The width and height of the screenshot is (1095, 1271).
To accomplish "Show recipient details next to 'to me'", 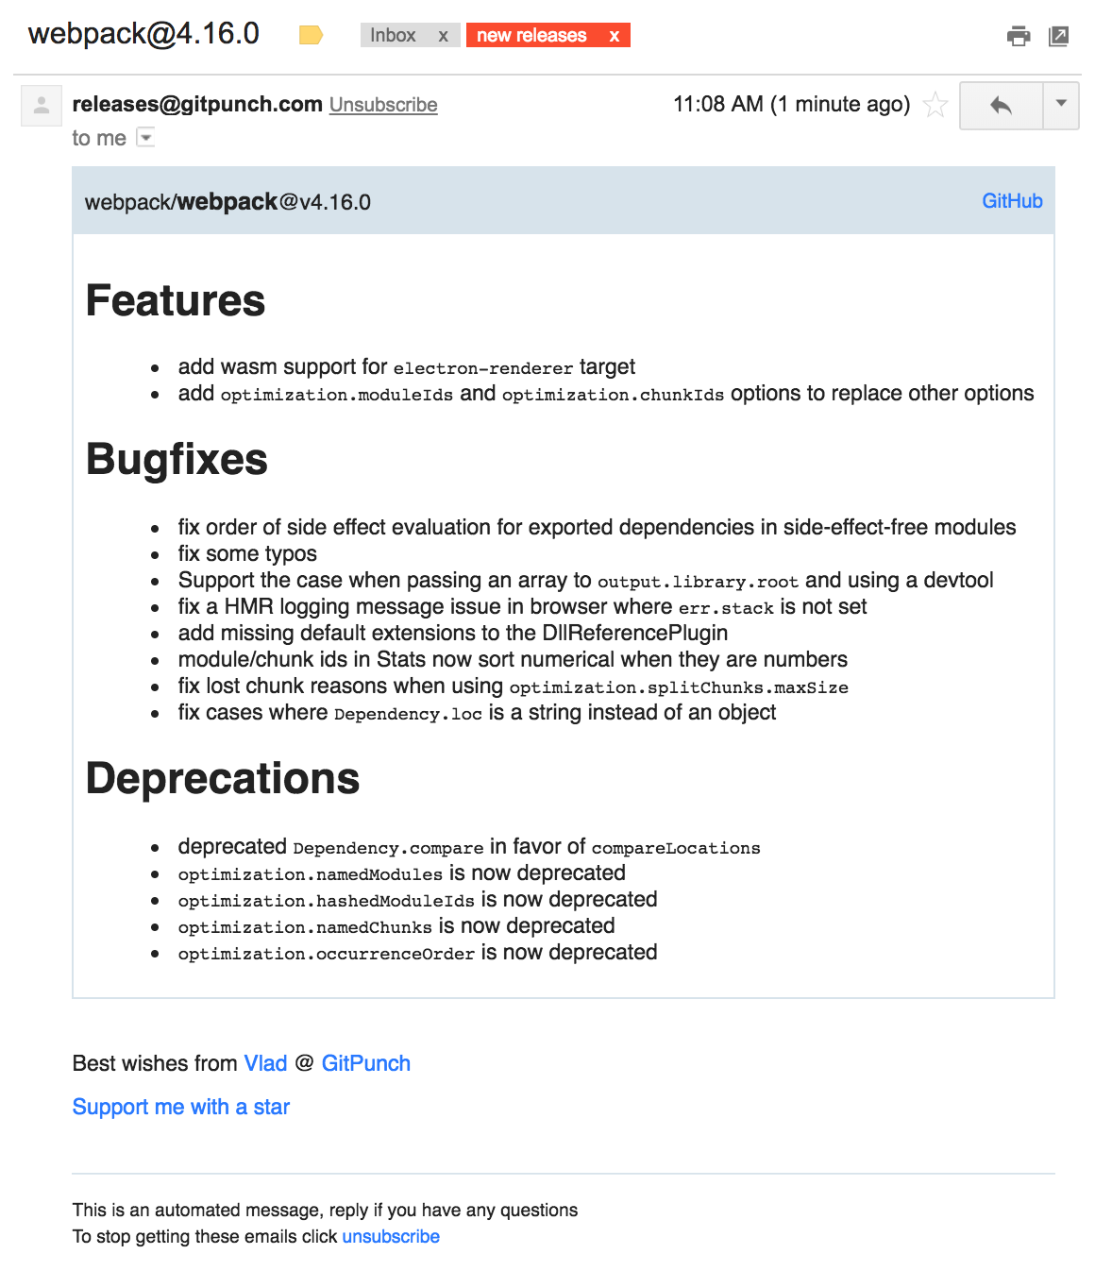I will point(145,138).
